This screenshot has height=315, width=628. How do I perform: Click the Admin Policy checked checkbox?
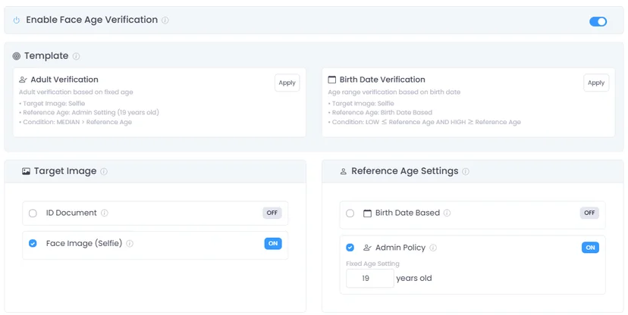(350, 248)
